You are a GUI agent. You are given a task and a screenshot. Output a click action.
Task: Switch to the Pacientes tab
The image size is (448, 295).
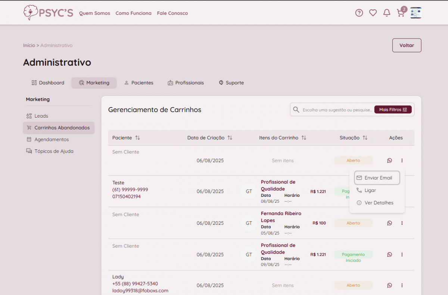pyautogui.click(x=139, y=83)
